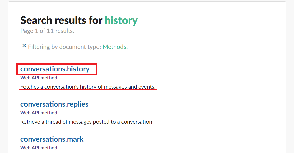Click the green Methods filter link
The image size is (294, 153).
pos(115,47)
